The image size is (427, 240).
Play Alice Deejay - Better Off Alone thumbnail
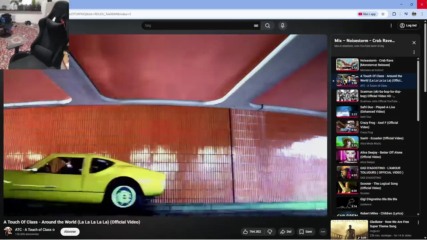pos(347,157)
